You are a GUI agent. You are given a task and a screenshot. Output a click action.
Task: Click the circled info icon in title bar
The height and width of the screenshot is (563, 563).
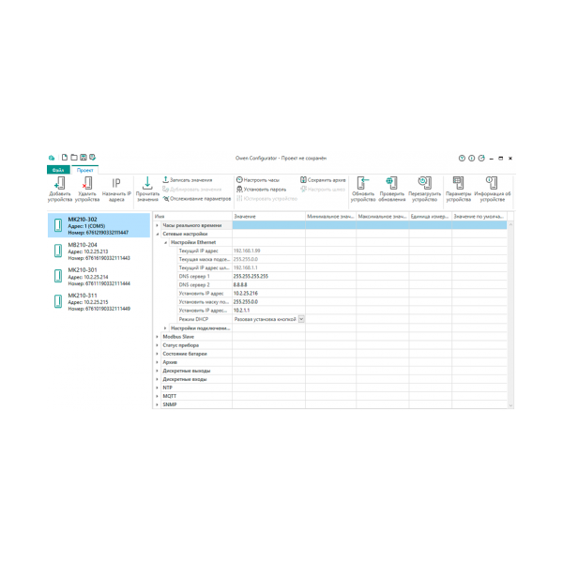click(471, 158)
